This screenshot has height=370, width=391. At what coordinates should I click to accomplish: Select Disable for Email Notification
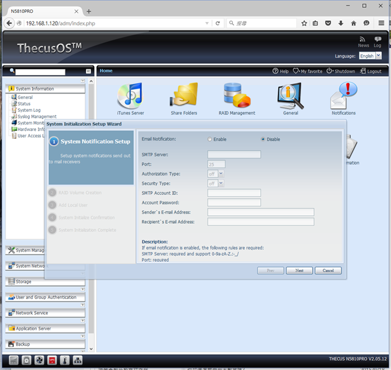[263, 139]
